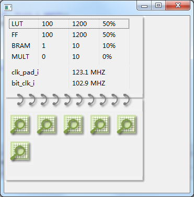Click the used count 1 in BRAM row
Viewport: 194px width, 197px height.
point(43,46)
